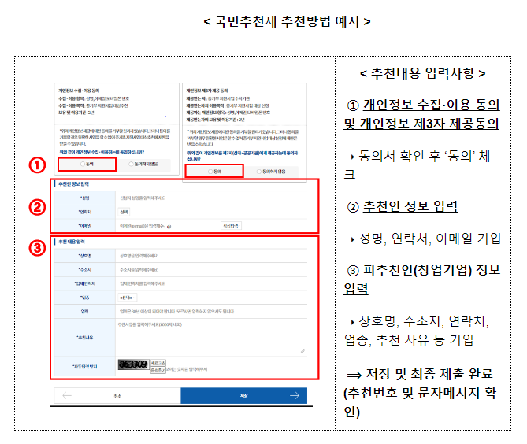This screenshot has height=444, width=527.
Task: Focus the 업력 years-in-business field
Action: click(x=211, y=312)
